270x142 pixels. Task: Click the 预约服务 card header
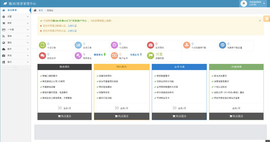click(122, 67)
